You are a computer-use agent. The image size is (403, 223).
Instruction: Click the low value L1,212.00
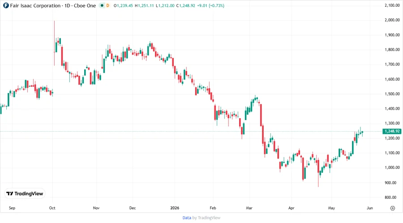[x=165, y=6]
